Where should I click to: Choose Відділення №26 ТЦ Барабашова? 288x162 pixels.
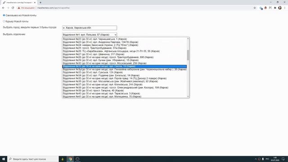pos(125,51)
